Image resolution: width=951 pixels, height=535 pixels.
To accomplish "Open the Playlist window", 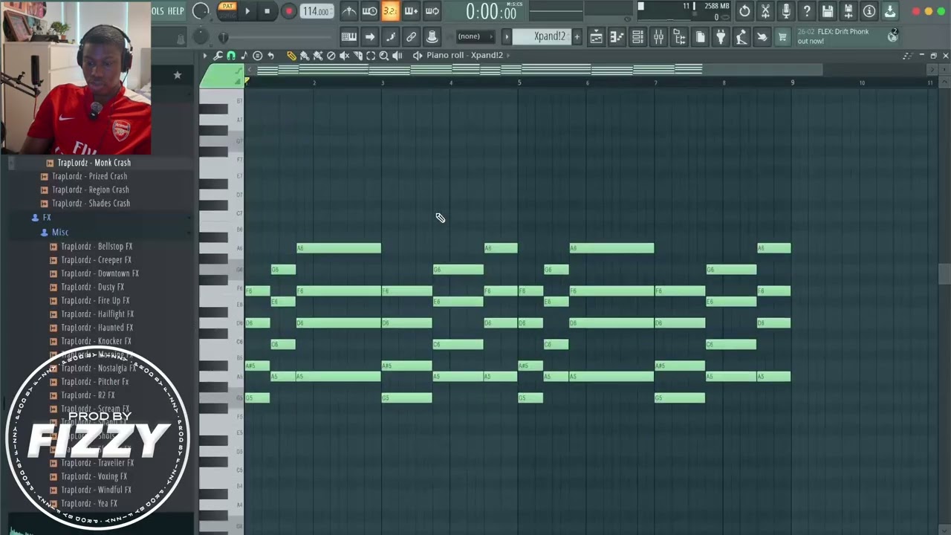I will tap(596, 37).
